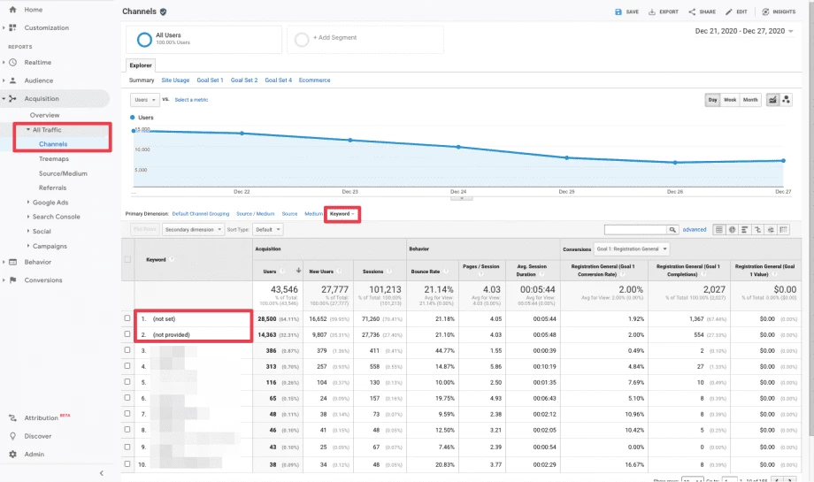Switch to Pivot table view icon
Viewport: 814px width, 482px height.
point(784,229)
